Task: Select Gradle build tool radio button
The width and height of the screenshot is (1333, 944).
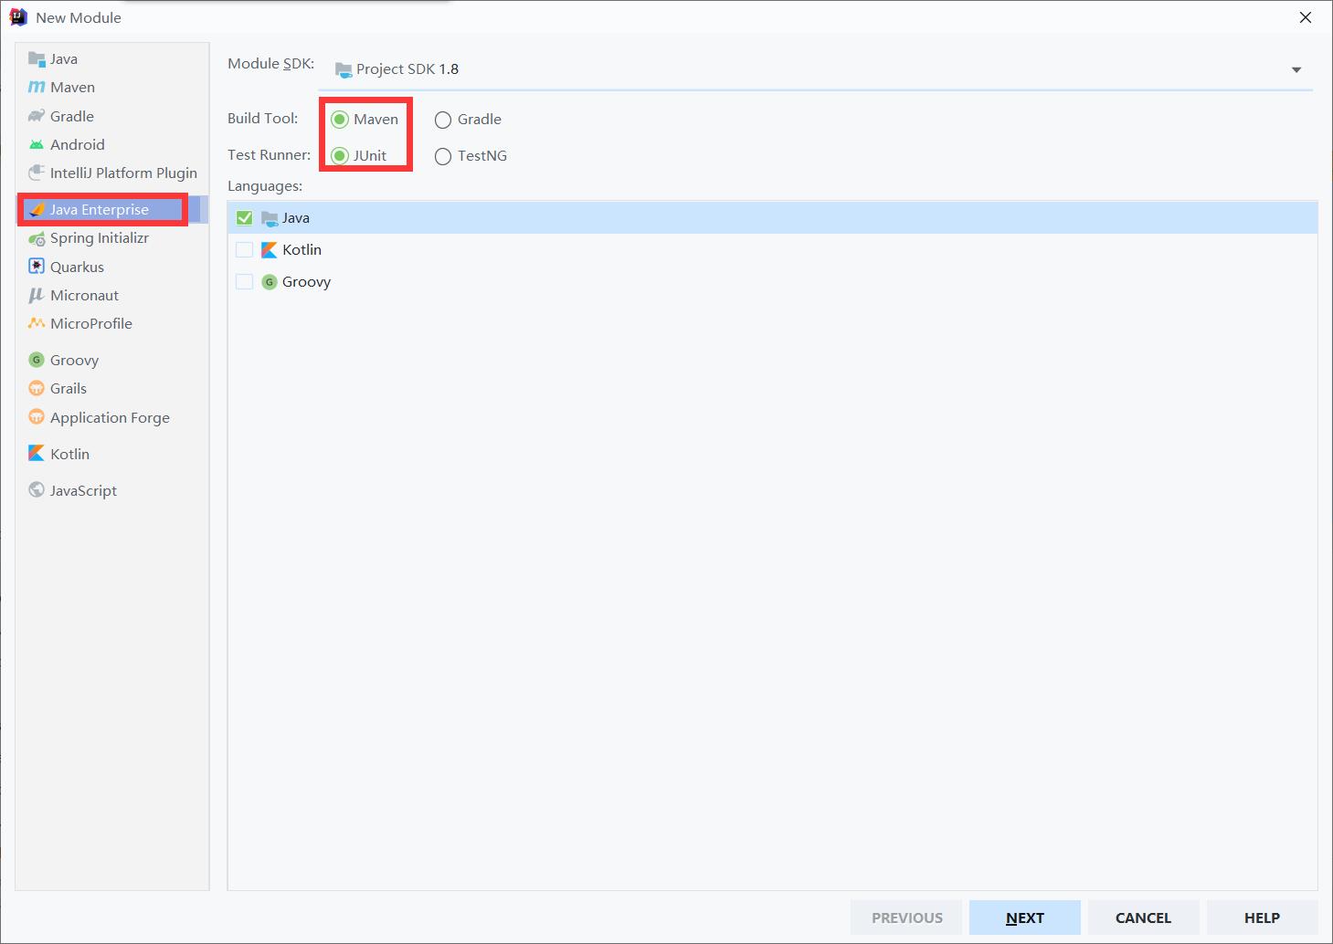Action: tap(443, 120)
